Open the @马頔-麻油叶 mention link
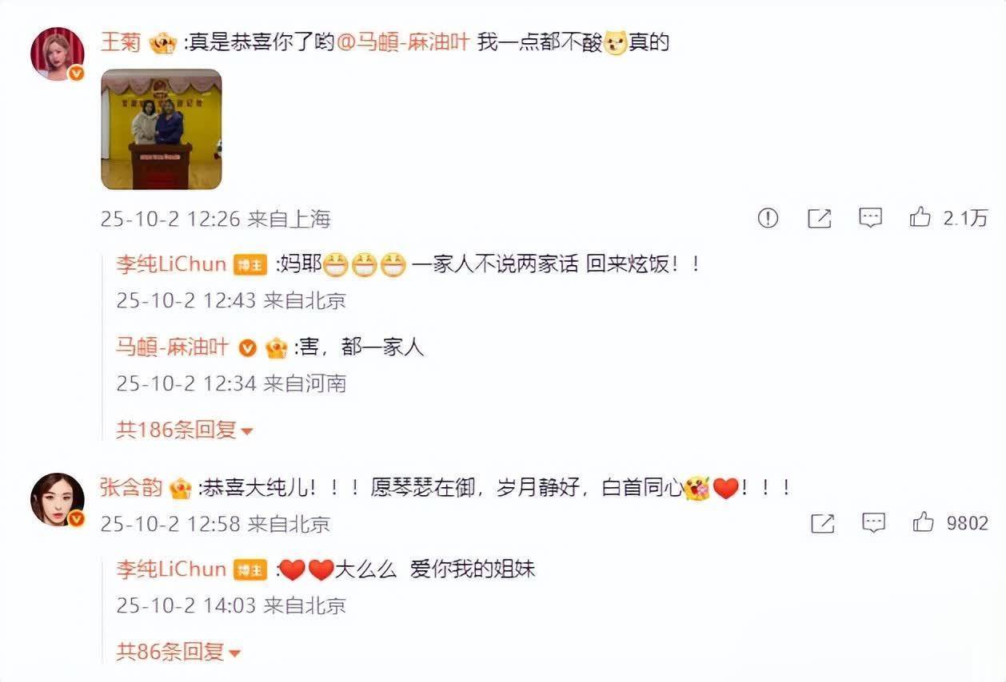The width and height of the screenshot is (1006, 682). click(403, 42)
